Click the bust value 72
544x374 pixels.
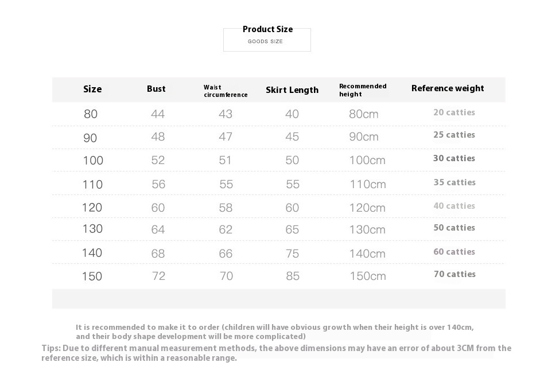158,276
